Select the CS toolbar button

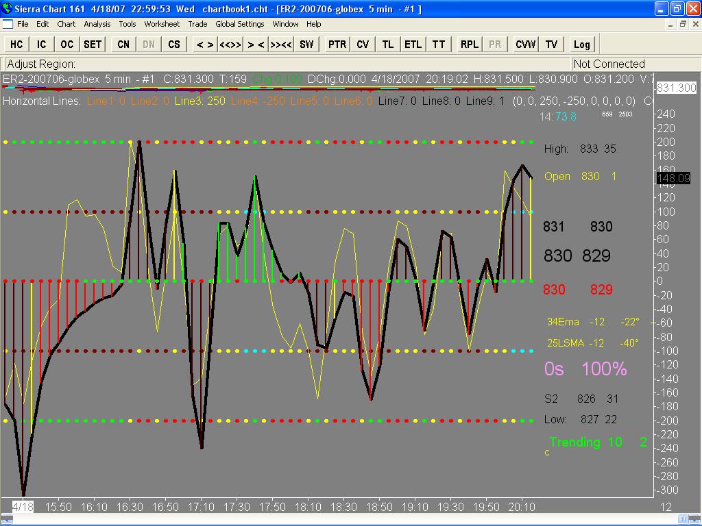174,45
